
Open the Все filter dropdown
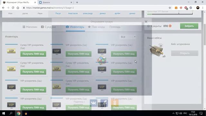(128, 37)
